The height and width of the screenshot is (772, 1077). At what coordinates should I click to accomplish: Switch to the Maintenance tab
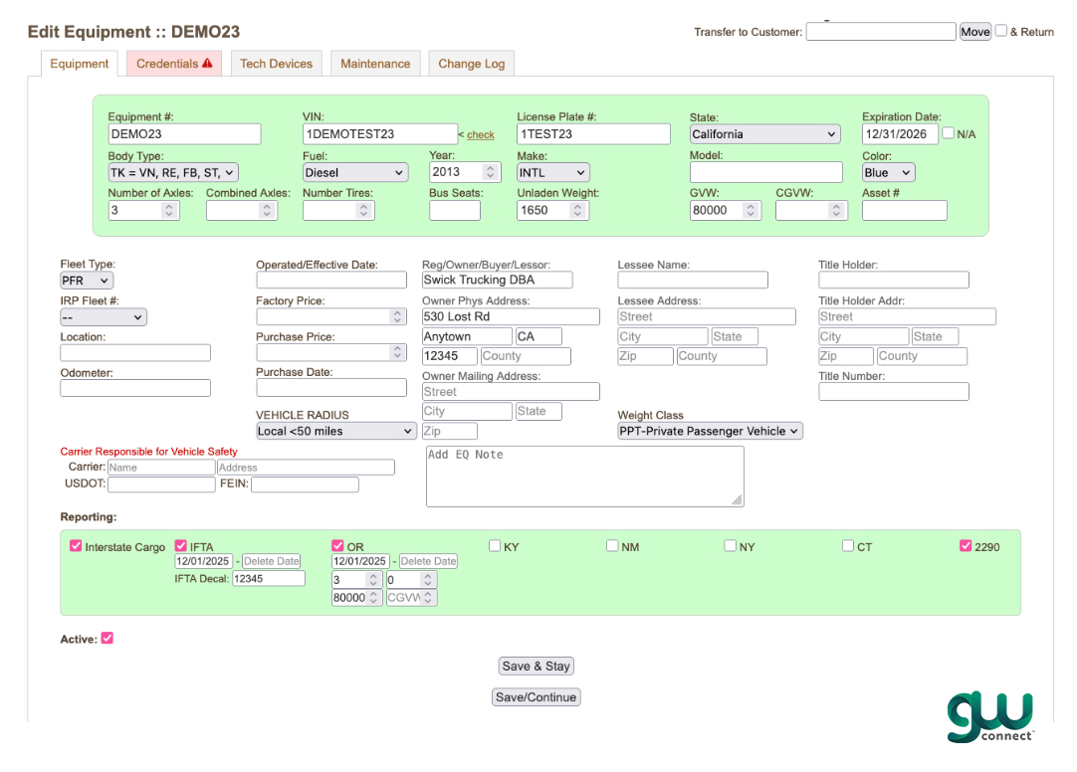click(375, 64)
